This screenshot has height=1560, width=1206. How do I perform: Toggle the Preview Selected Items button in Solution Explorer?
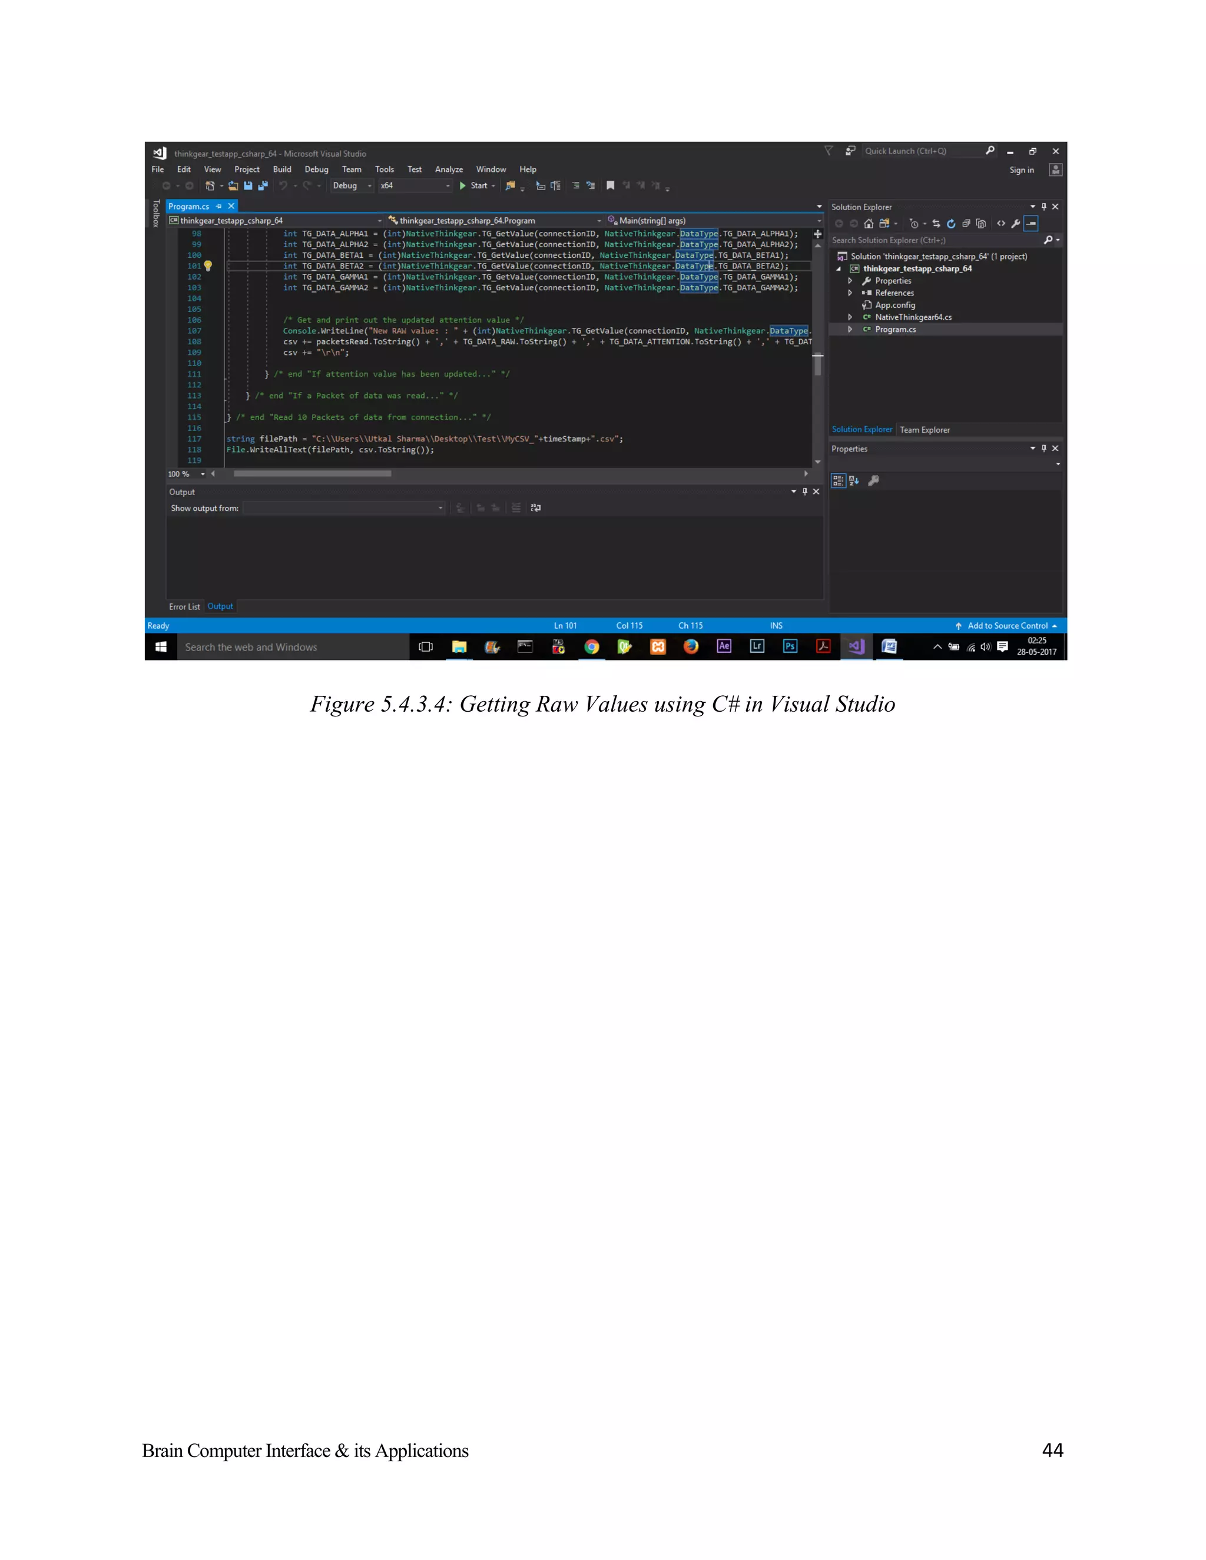tap(1031, 224)
